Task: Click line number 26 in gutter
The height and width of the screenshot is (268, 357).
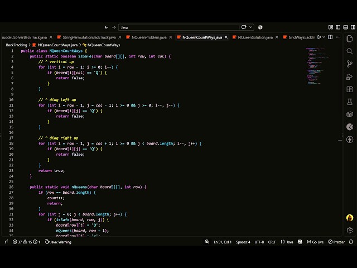Action: [11, 187]
